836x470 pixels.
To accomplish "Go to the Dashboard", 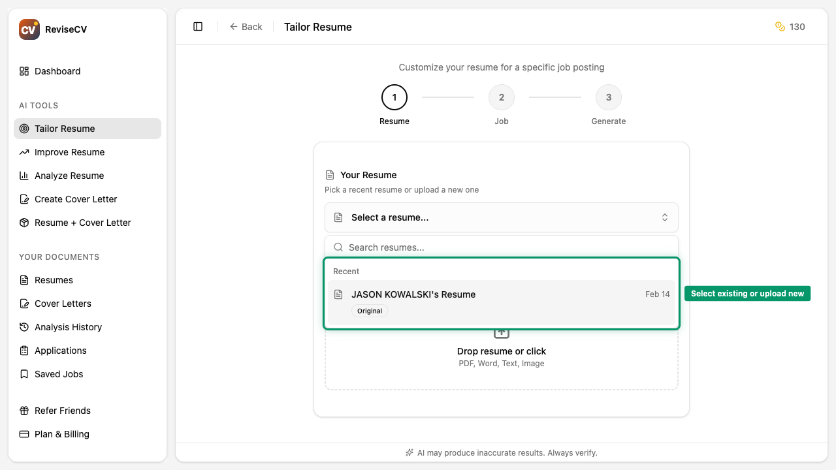I will point(57,71).
